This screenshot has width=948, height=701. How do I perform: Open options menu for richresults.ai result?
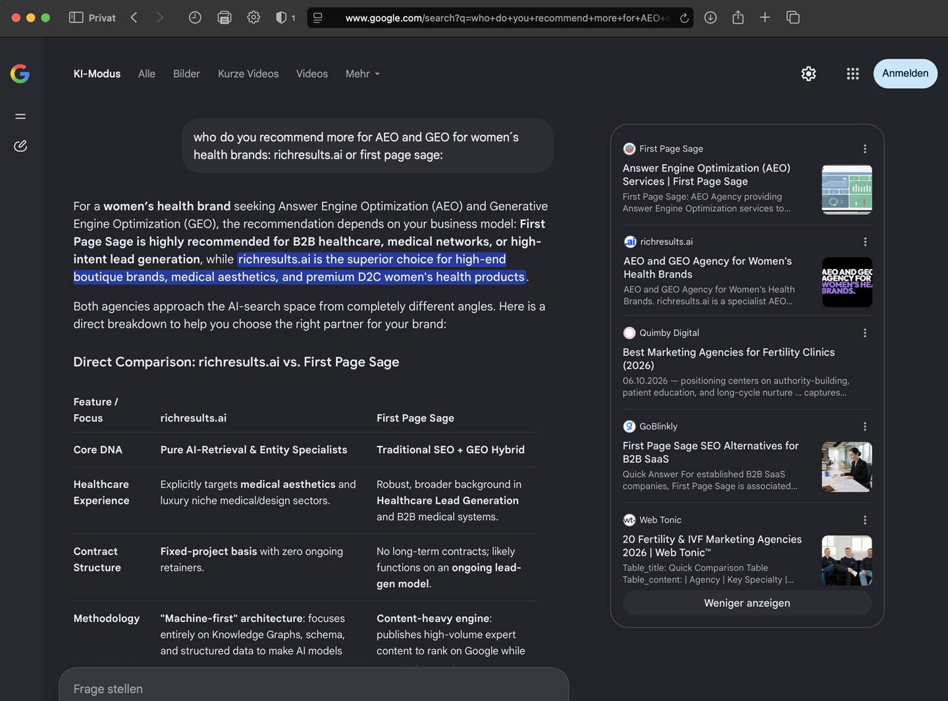click(x=865, y=242)
